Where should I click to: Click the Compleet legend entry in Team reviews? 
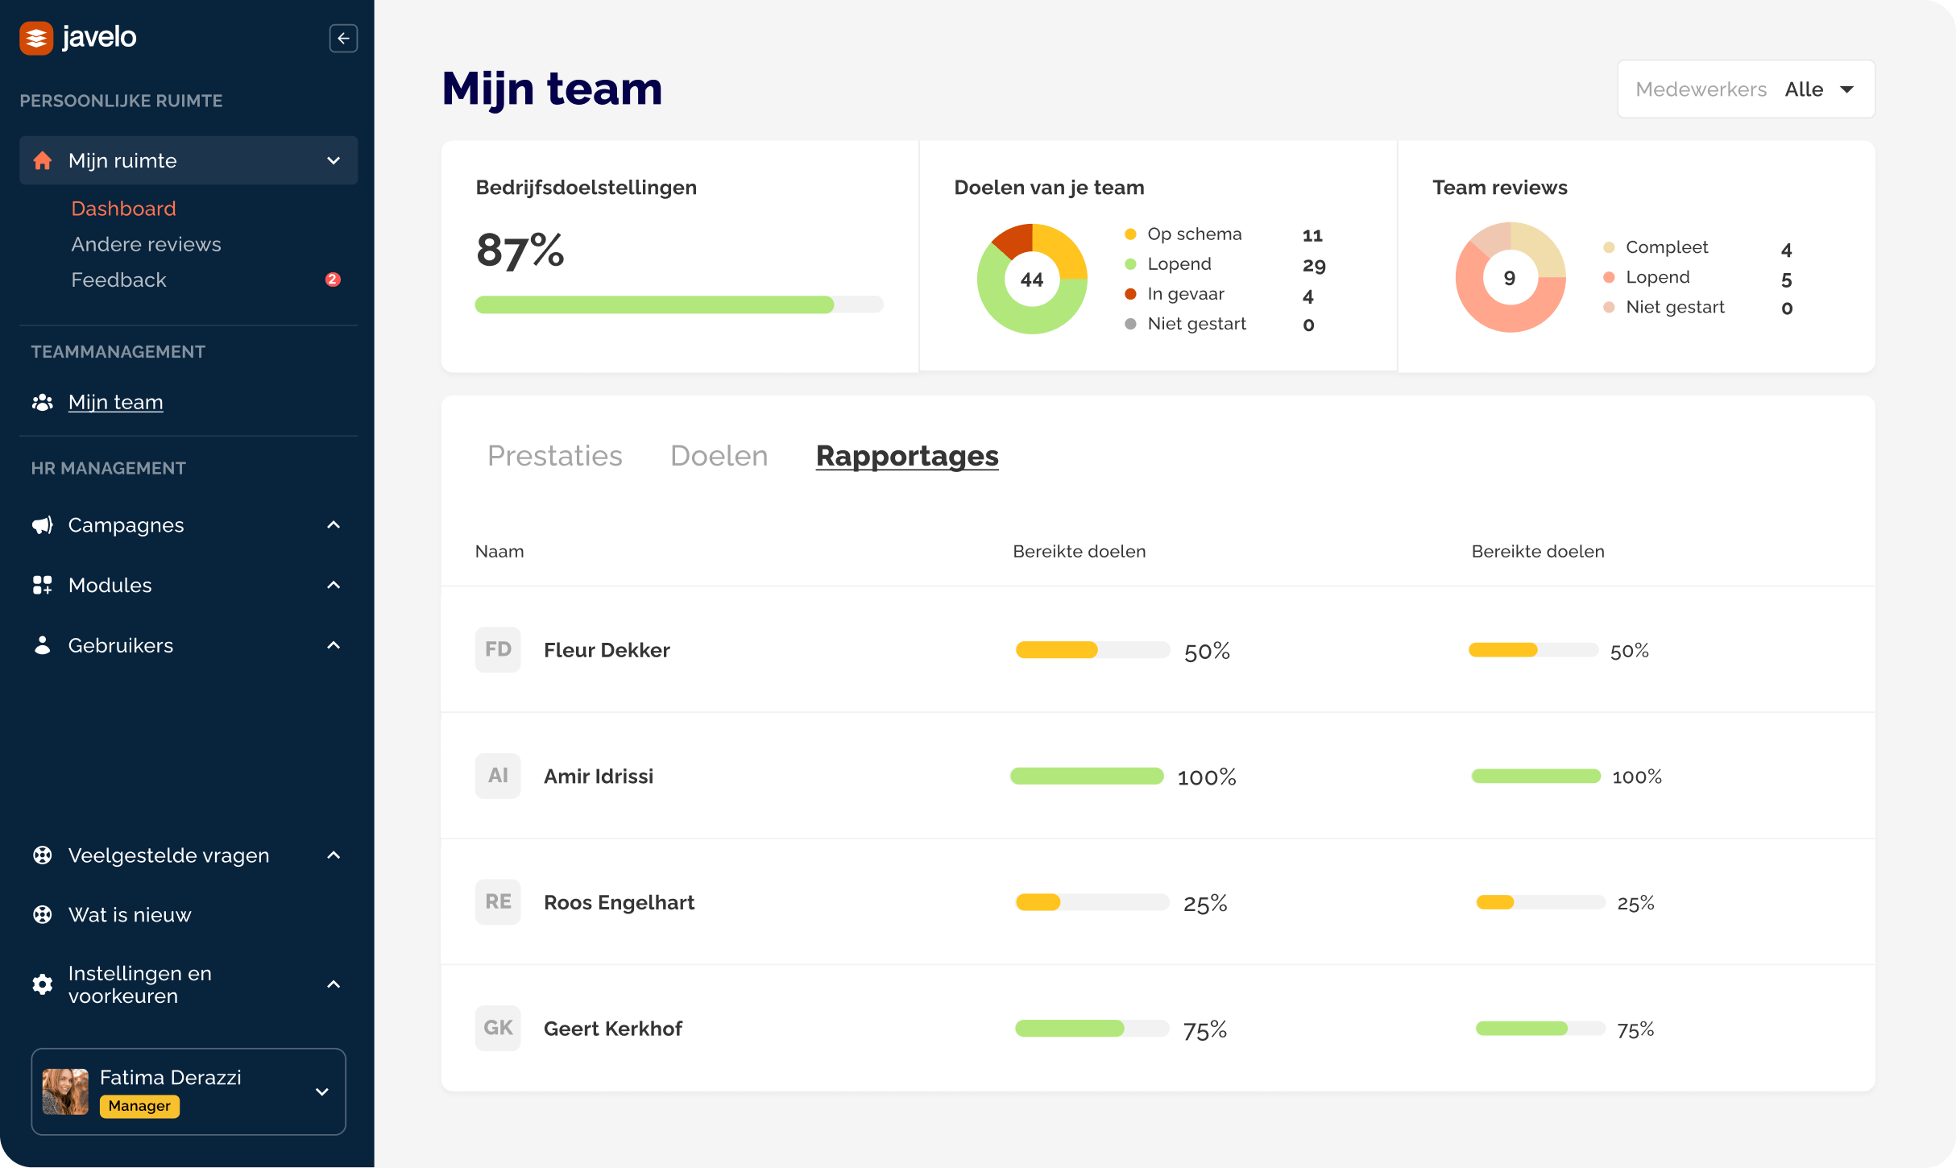[x=1698, y=247]
